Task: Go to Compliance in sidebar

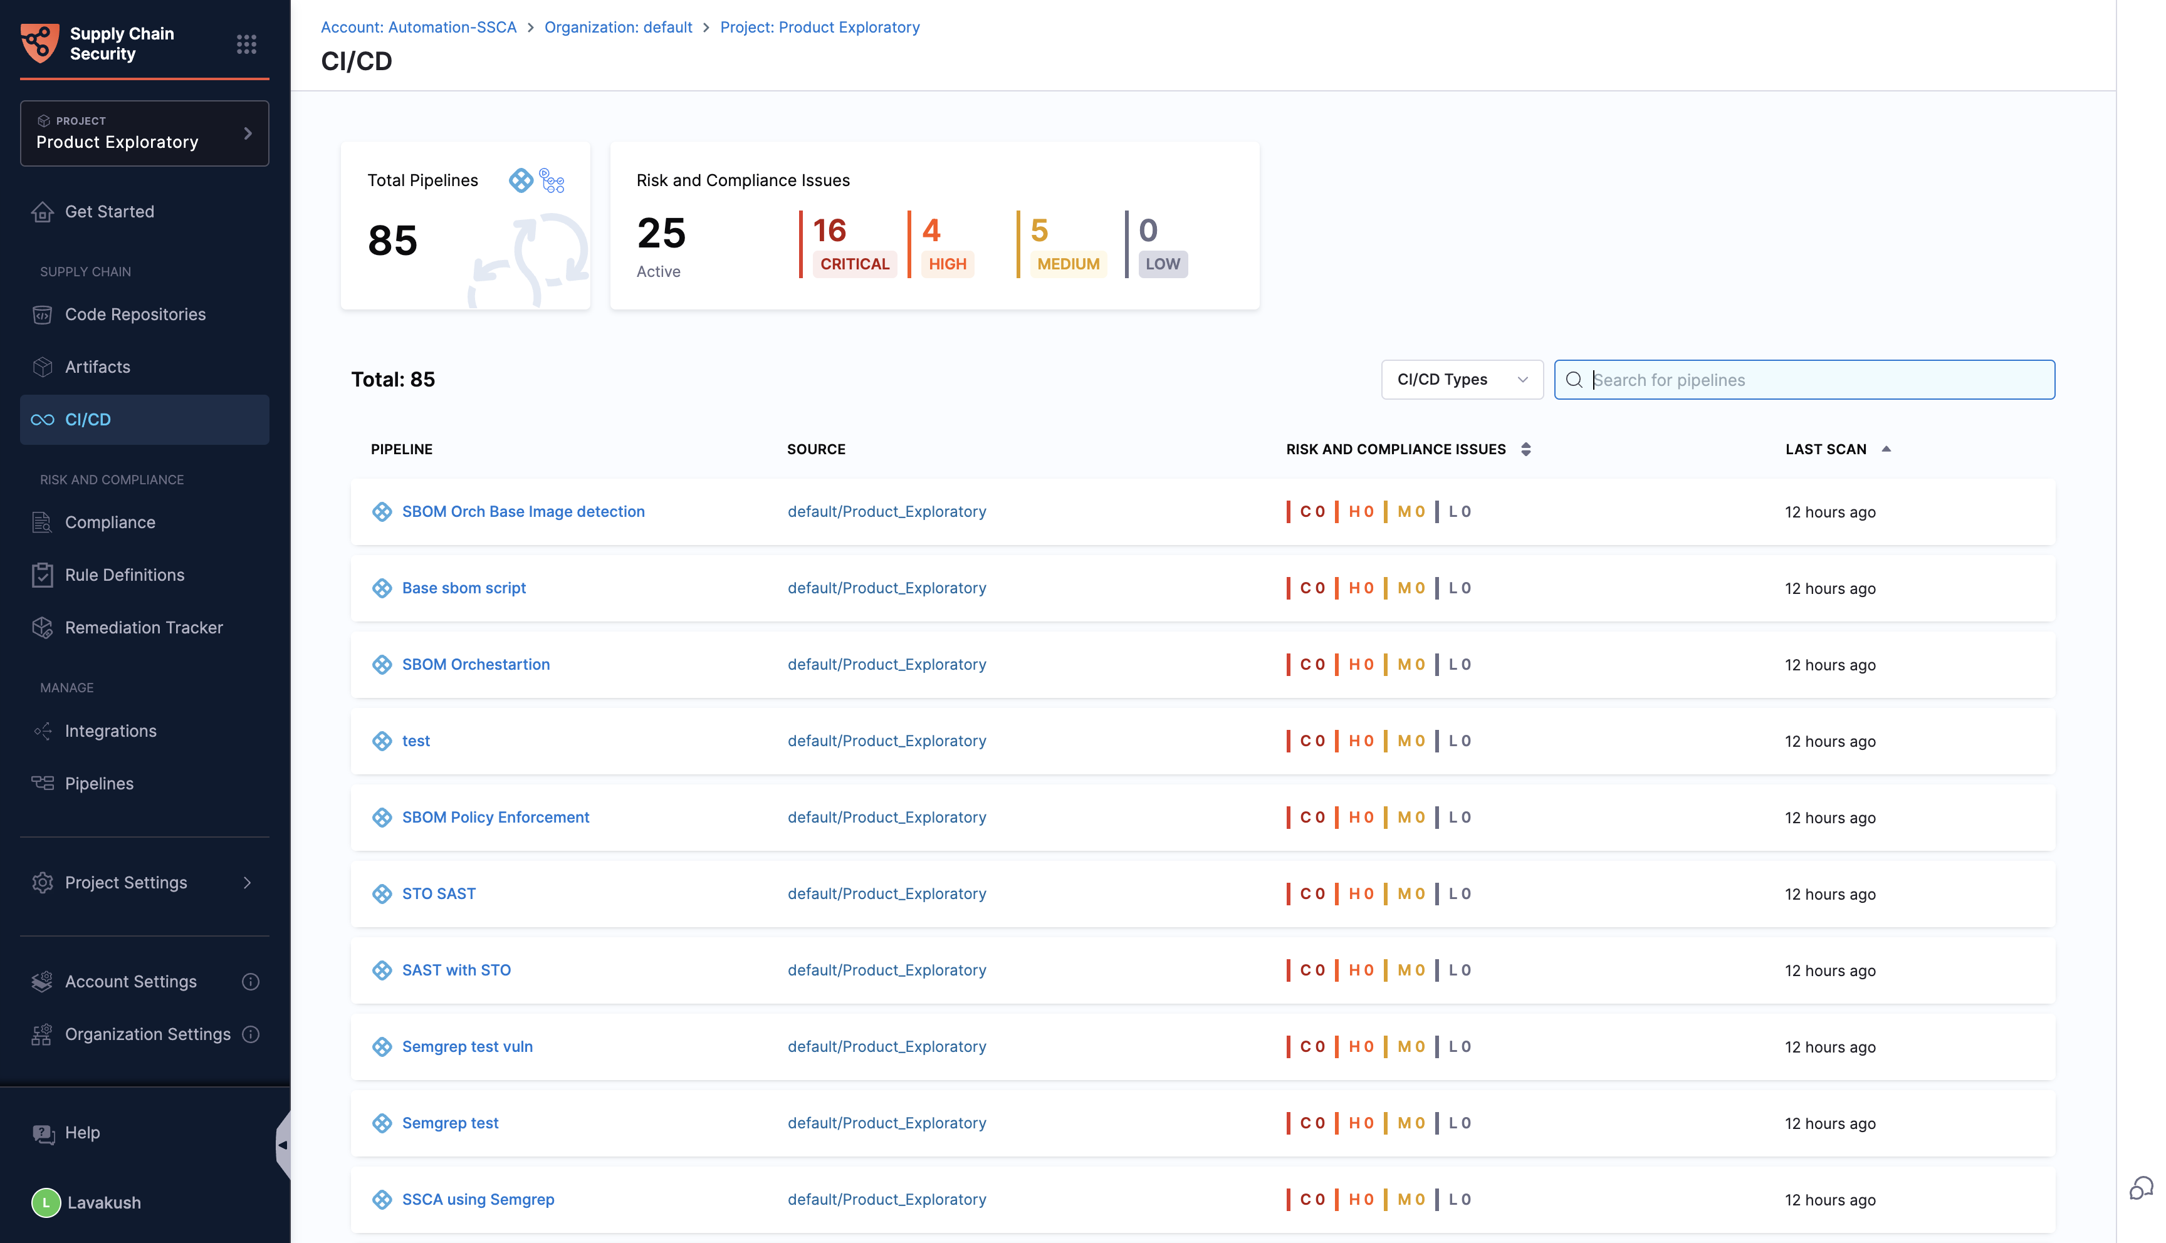Action: 110,523
